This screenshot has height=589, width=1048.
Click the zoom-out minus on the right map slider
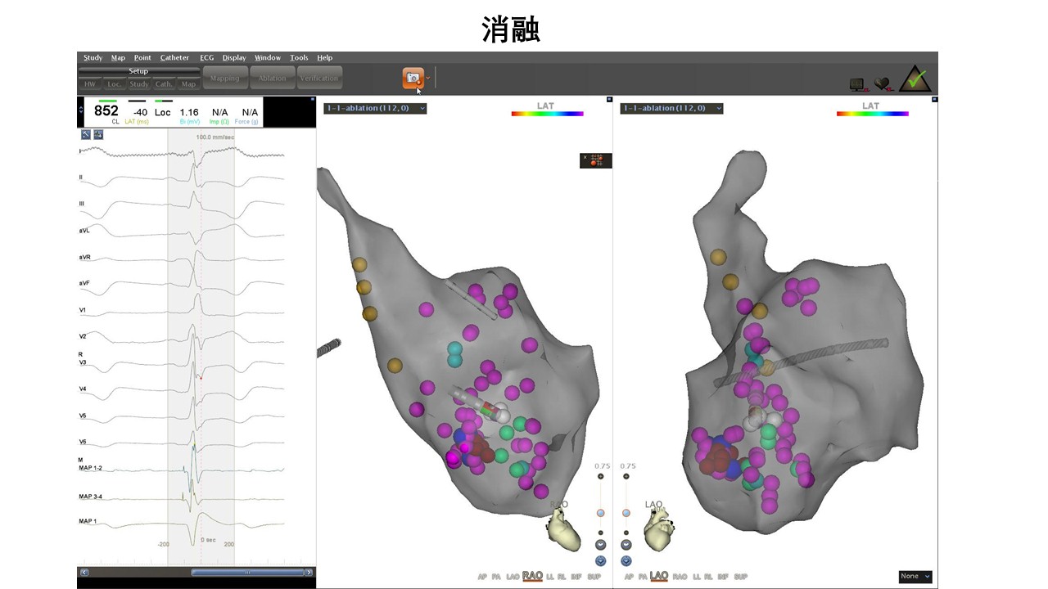pyautogui.click(x=626, y=533)
